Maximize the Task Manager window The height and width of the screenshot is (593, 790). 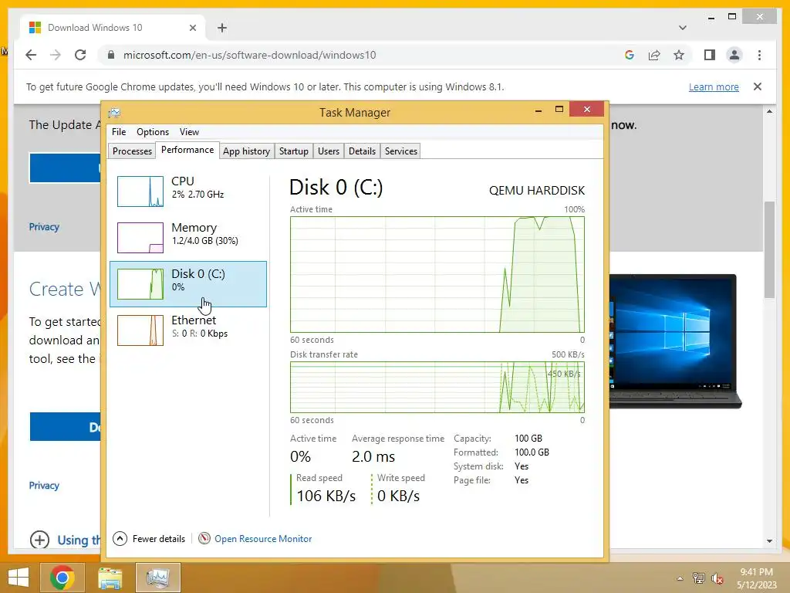pos(559,110)
